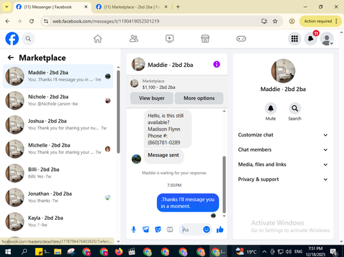Switch to the Messenger | Facebook tab
Viewport: 344px width, 257px height.
52,7
